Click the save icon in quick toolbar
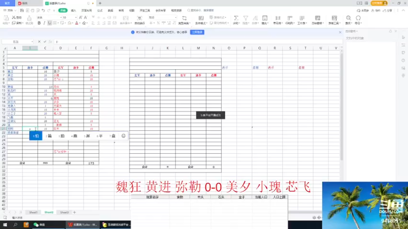Screen dimensions: 408x229 click(22, 10)
